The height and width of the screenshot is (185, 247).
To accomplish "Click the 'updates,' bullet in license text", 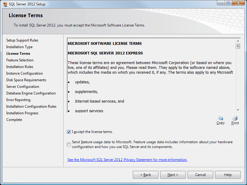I will tap(82, 82).
